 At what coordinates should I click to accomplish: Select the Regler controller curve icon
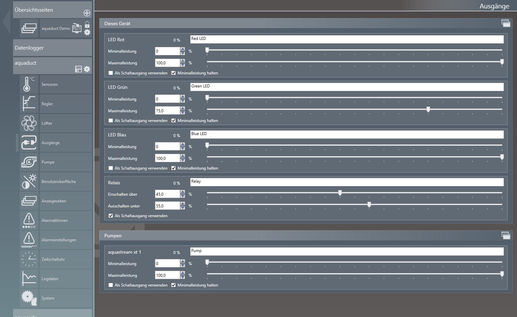tap(29, 104)
